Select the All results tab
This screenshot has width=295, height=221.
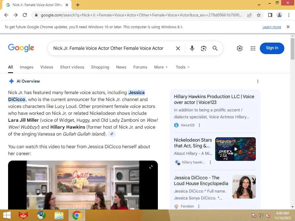pyautogui.click(x=11, y=67)
